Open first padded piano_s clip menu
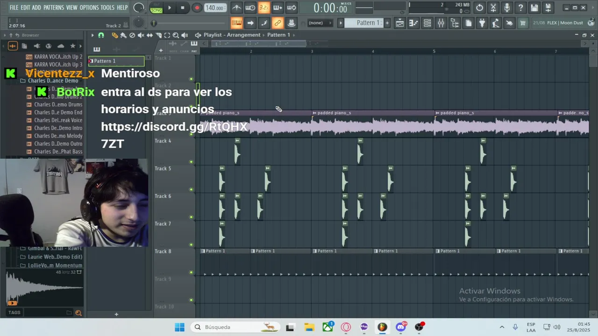This screenshot has height=336, width=598. (203, 113)
